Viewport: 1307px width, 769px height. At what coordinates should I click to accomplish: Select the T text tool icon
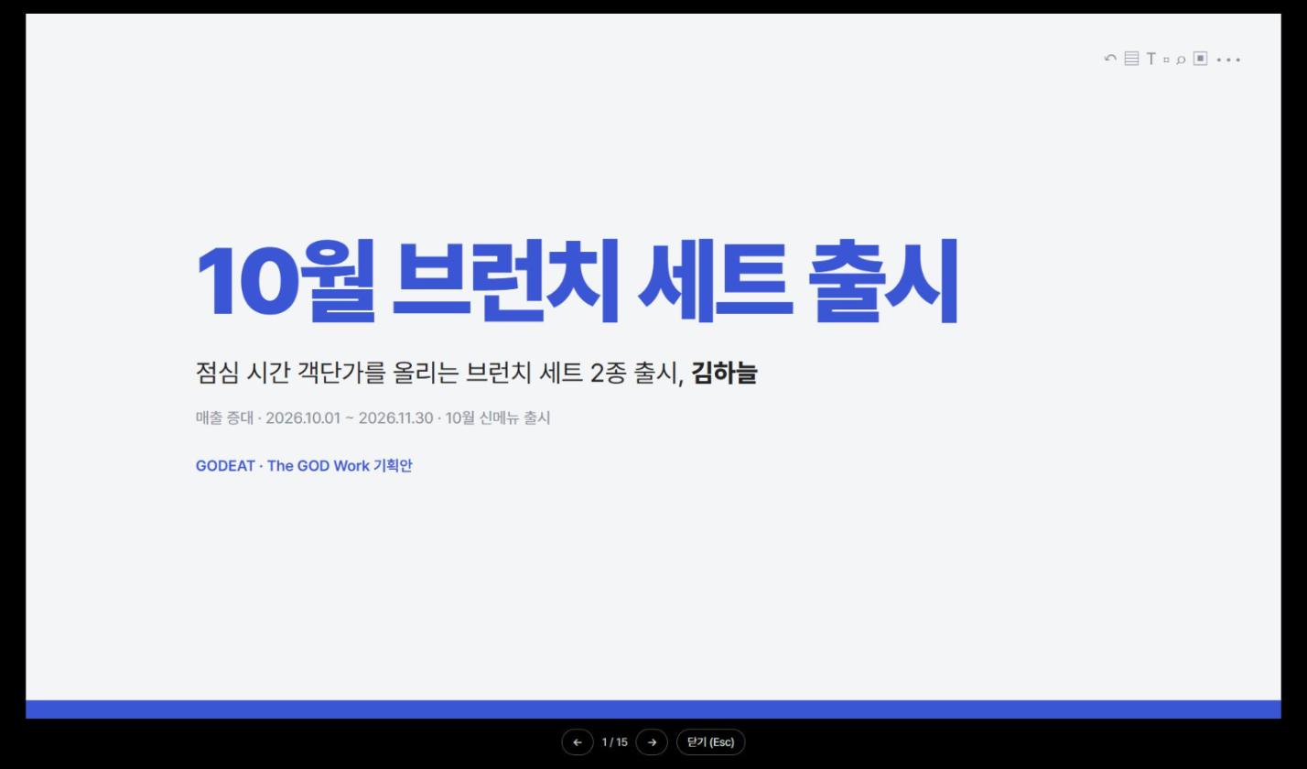[x=1151, y=59]
